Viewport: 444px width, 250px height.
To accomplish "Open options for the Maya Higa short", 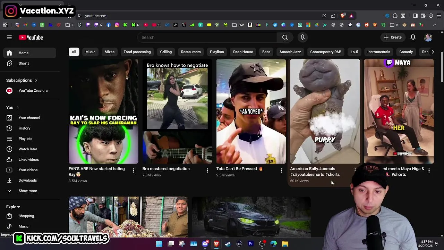I will pyautogui.click(x=429, y=170).
